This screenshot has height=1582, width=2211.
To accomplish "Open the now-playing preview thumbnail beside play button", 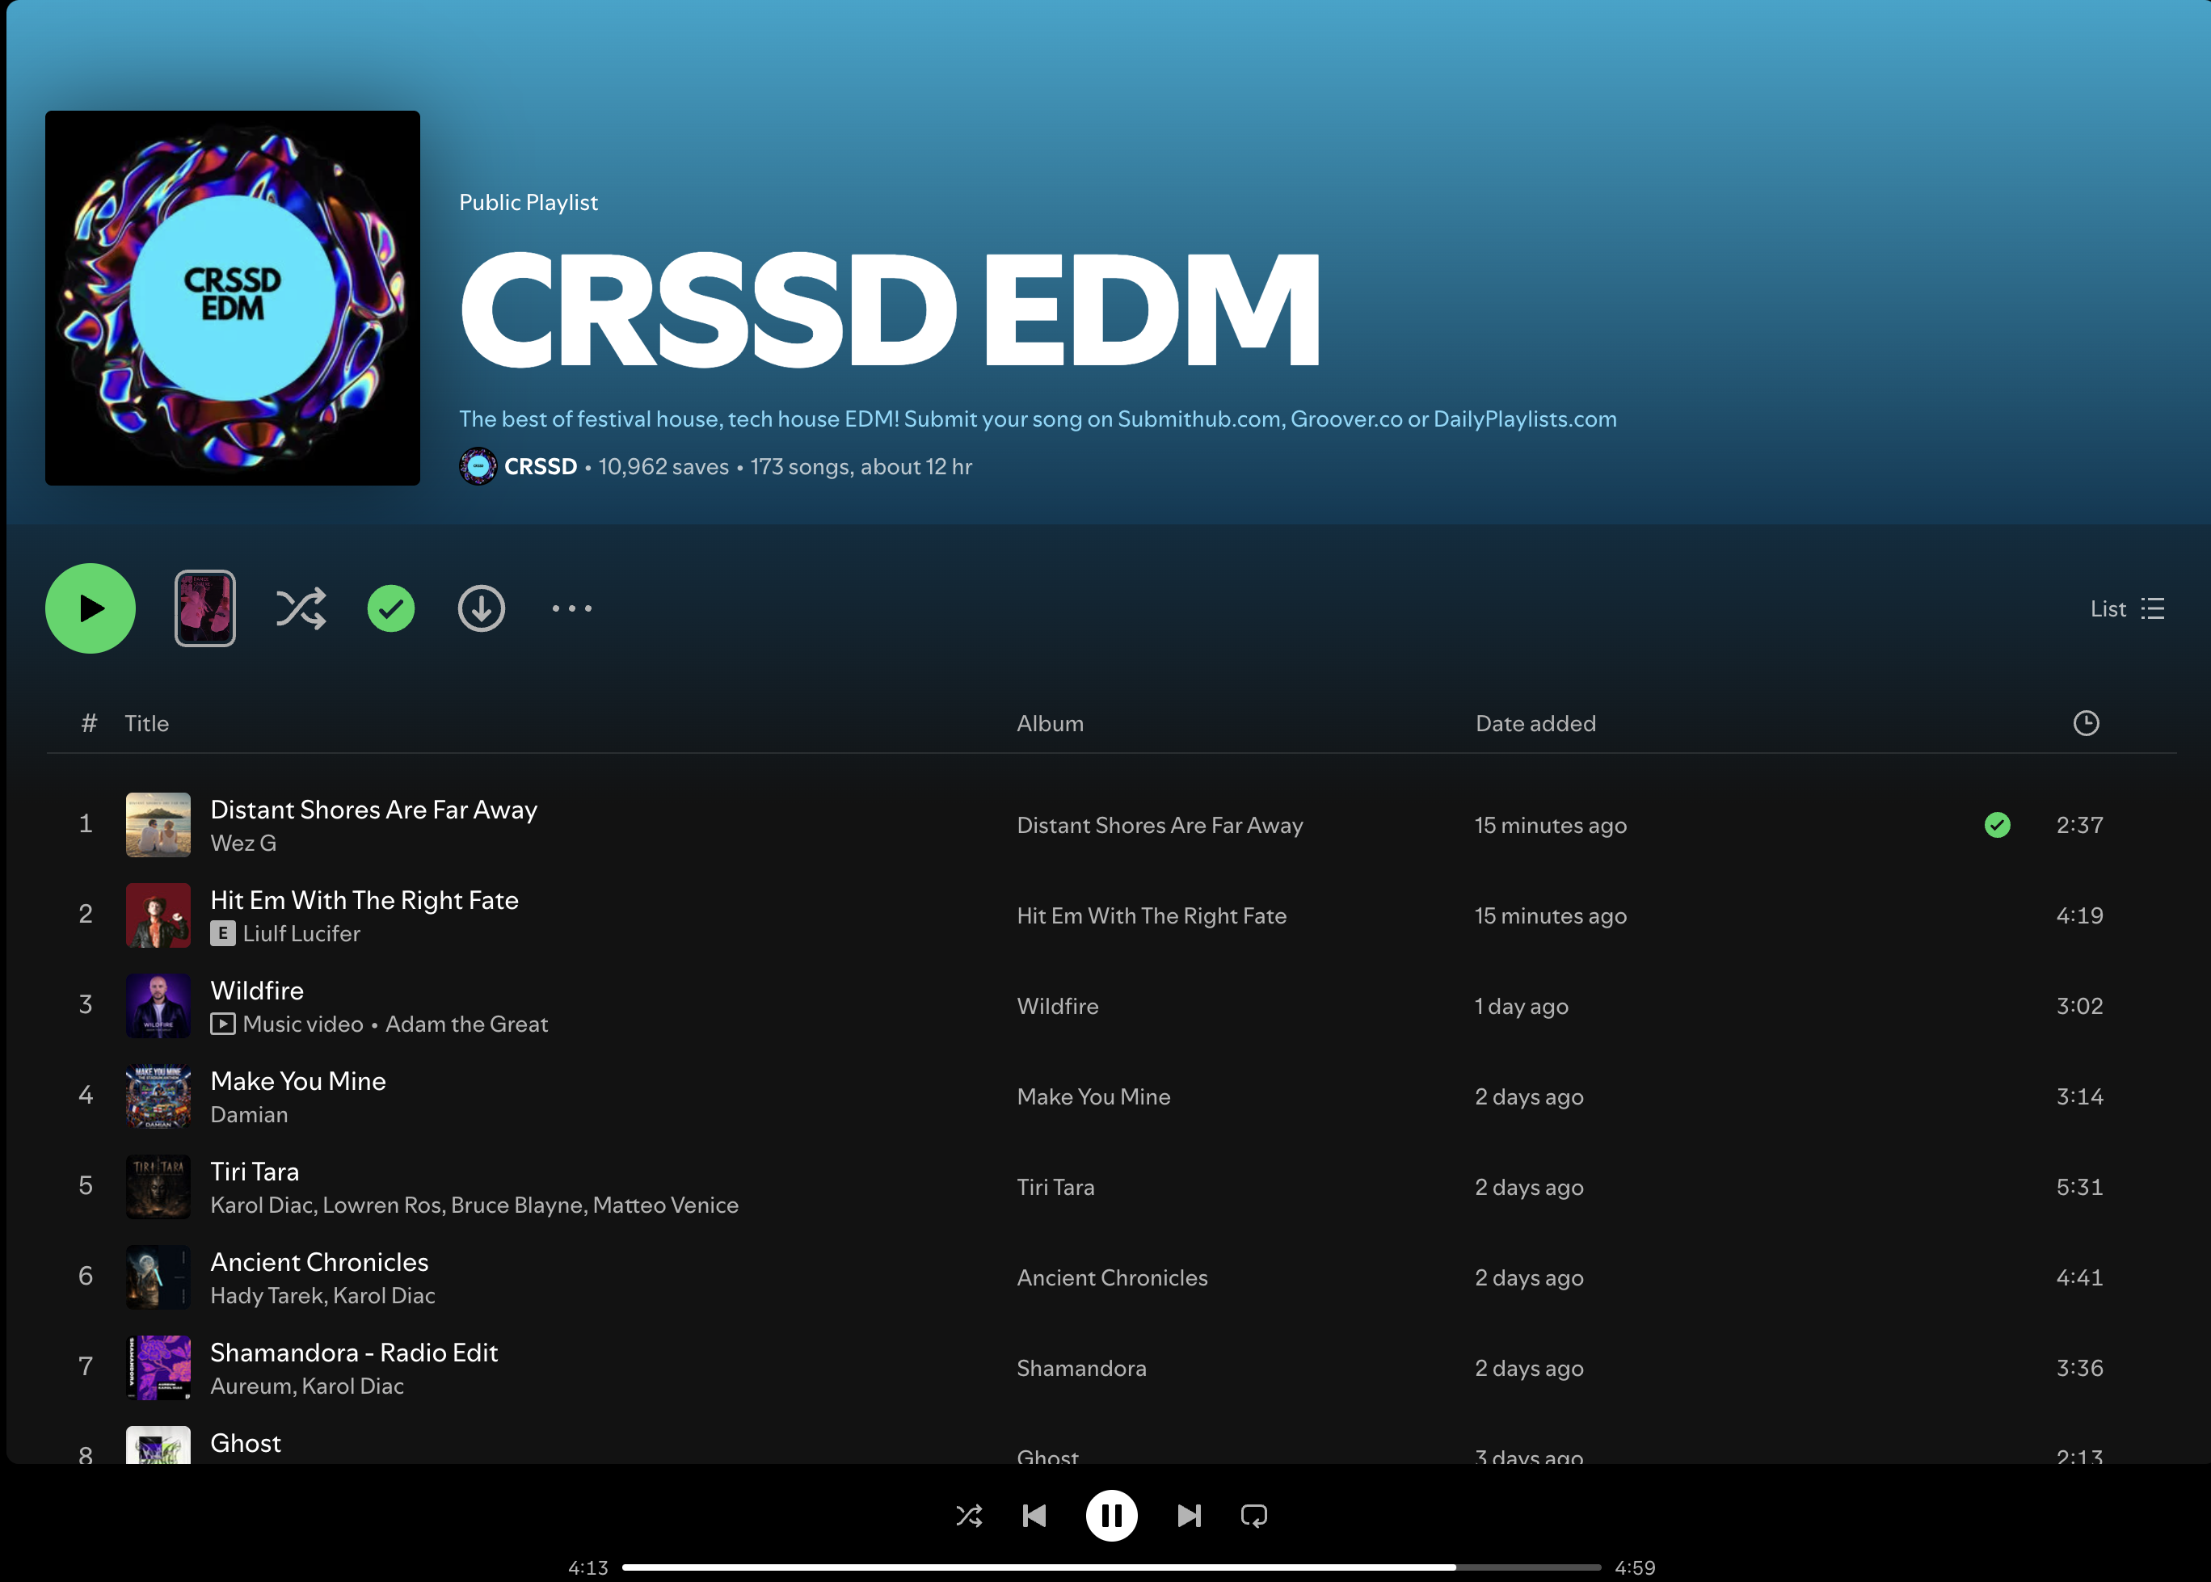I will pyautogui.click(x=204, y=609).
